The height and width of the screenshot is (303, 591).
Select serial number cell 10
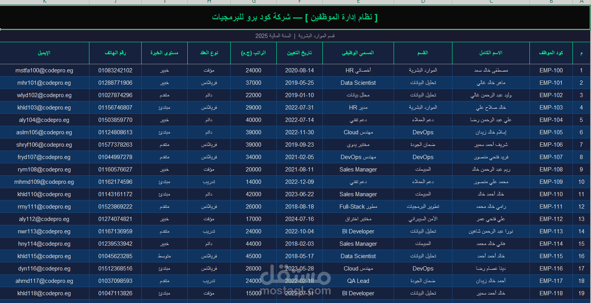(x=581, y=182)
